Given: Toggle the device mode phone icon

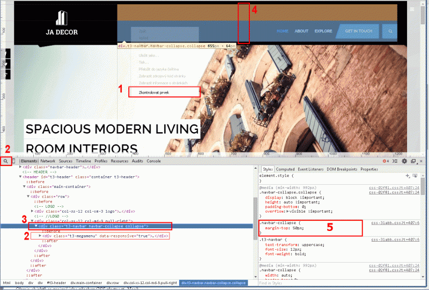Looking at the screenshot, I should 14,161.
